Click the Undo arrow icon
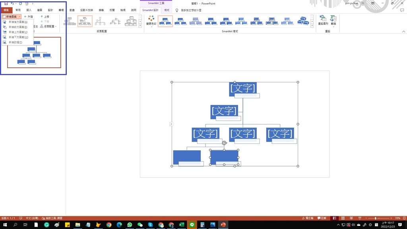The width and height of the screenshot is (407, 229). click(12, 3)
